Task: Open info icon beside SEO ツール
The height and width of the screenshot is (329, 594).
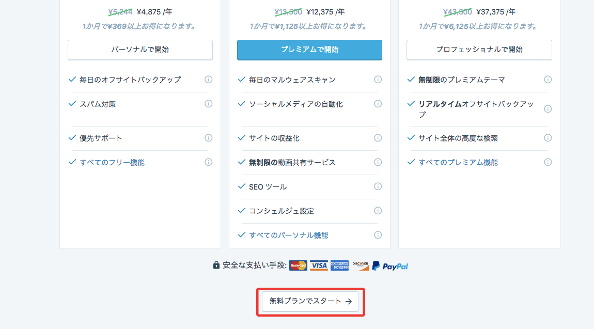Action: pos(378,186)
